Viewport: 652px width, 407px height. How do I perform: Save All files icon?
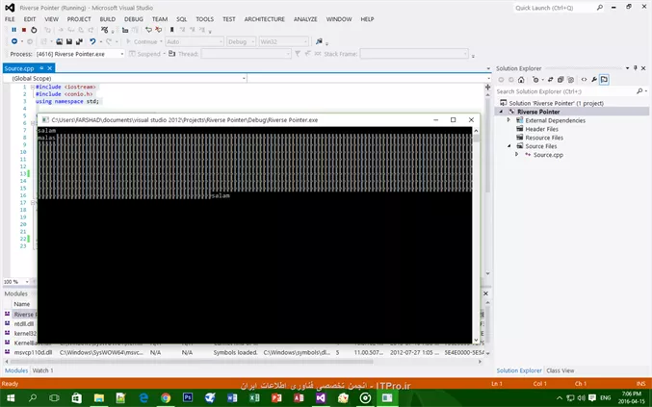pyautogui.click(x=79, y=41)
